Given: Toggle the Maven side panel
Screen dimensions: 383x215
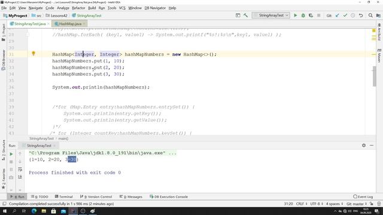Looking at the screenshot, I should click(x=379, y=56).
